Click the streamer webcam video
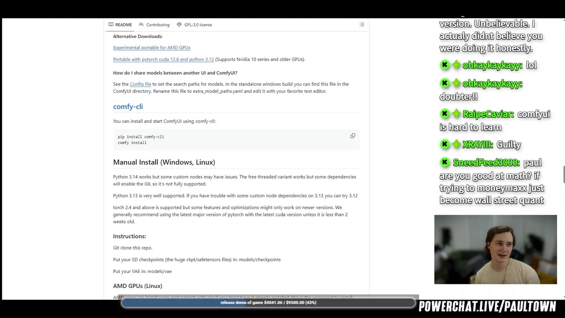 pos(496,250)
